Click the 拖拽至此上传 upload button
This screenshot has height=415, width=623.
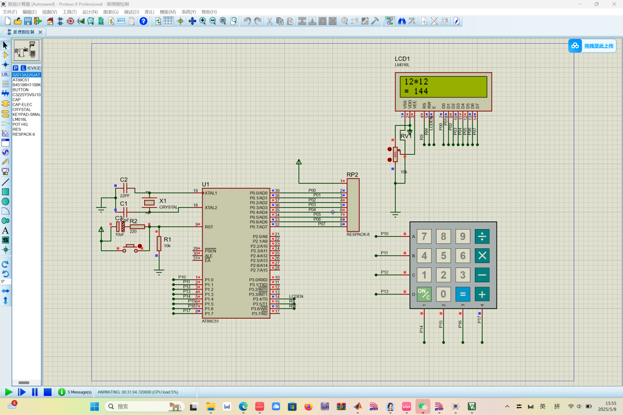coord(592,46)
